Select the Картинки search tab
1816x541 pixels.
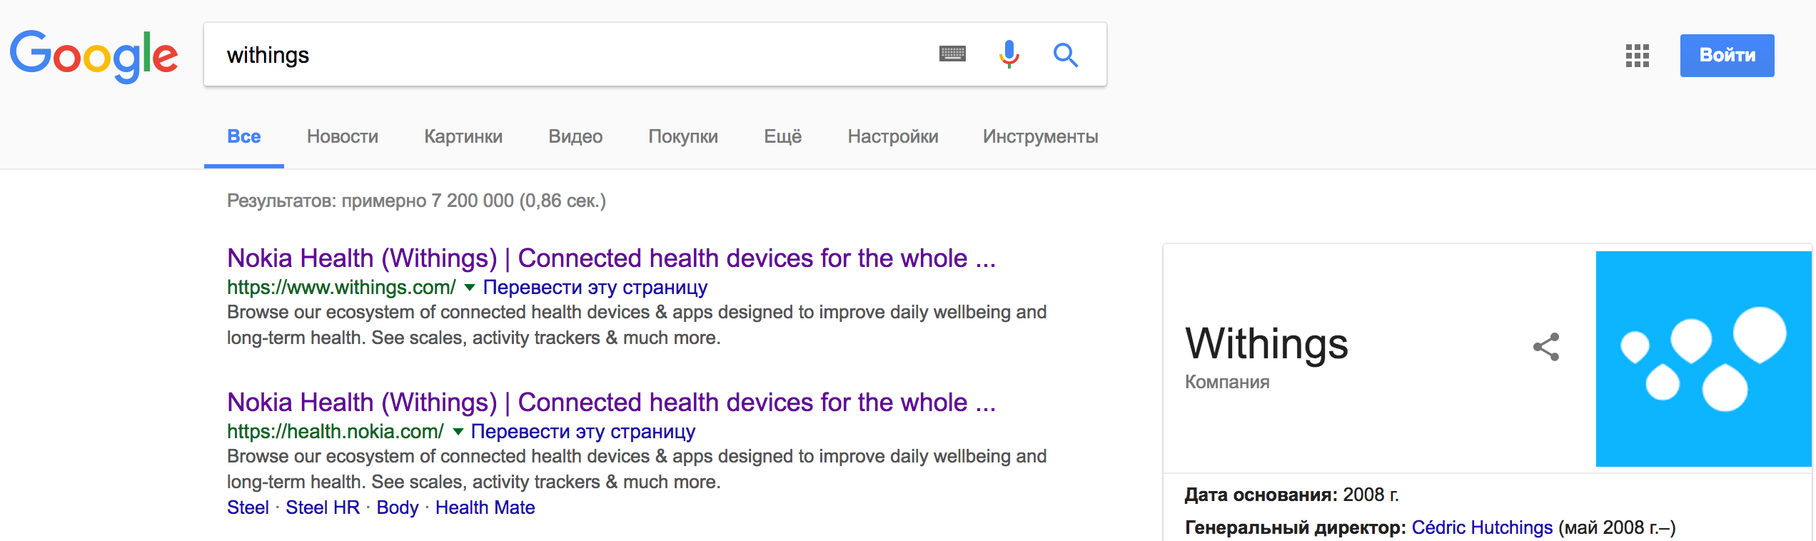463,136
